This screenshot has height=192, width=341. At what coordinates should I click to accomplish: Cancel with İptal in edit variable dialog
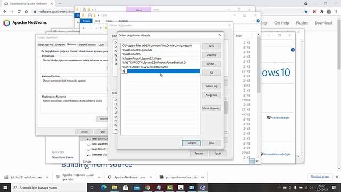pos(212,143)
